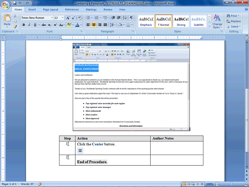Switch to the View tab

(122, 9)
